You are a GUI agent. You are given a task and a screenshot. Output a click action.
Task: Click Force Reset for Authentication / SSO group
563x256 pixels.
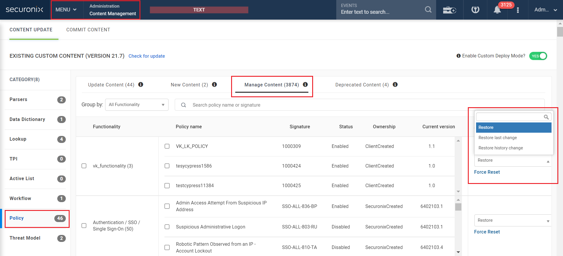point(487,232)
